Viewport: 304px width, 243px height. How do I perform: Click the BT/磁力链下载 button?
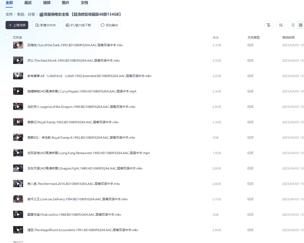click(x=78, y=25)
